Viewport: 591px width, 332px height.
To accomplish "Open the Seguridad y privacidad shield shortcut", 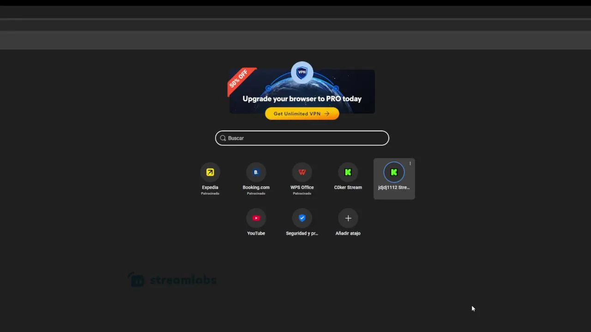I will [302, 218].
